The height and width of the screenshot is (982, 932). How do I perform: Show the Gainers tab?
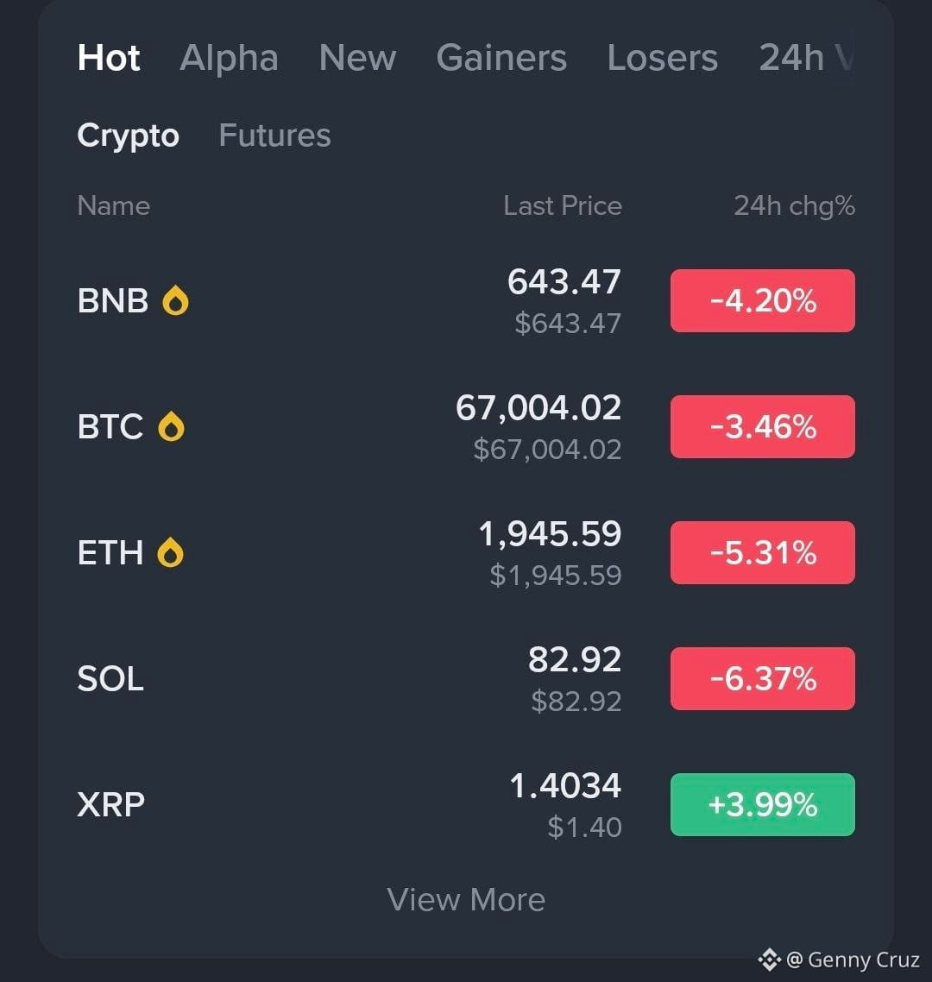click(x=501, y=59)
